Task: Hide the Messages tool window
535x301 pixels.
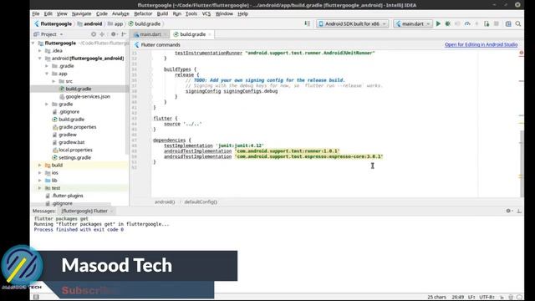Action: tap(519, 211)
